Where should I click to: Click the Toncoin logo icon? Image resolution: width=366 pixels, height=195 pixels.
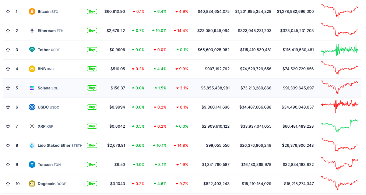pos(32,164)
